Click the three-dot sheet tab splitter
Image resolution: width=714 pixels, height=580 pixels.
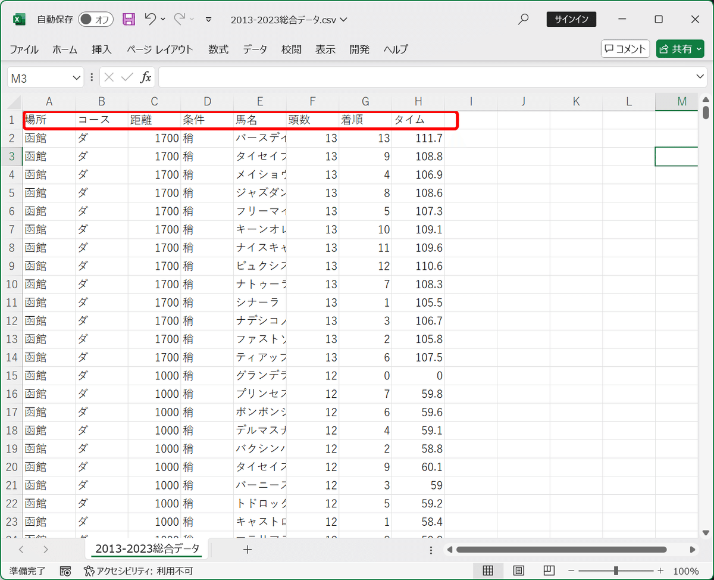[431, 549]
